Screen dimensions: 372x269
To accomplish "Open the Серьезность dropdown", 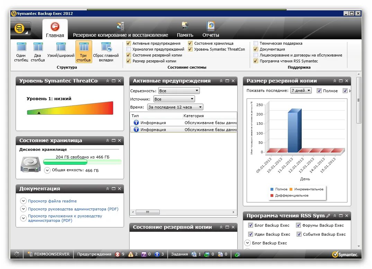I will tap(179, 91).
